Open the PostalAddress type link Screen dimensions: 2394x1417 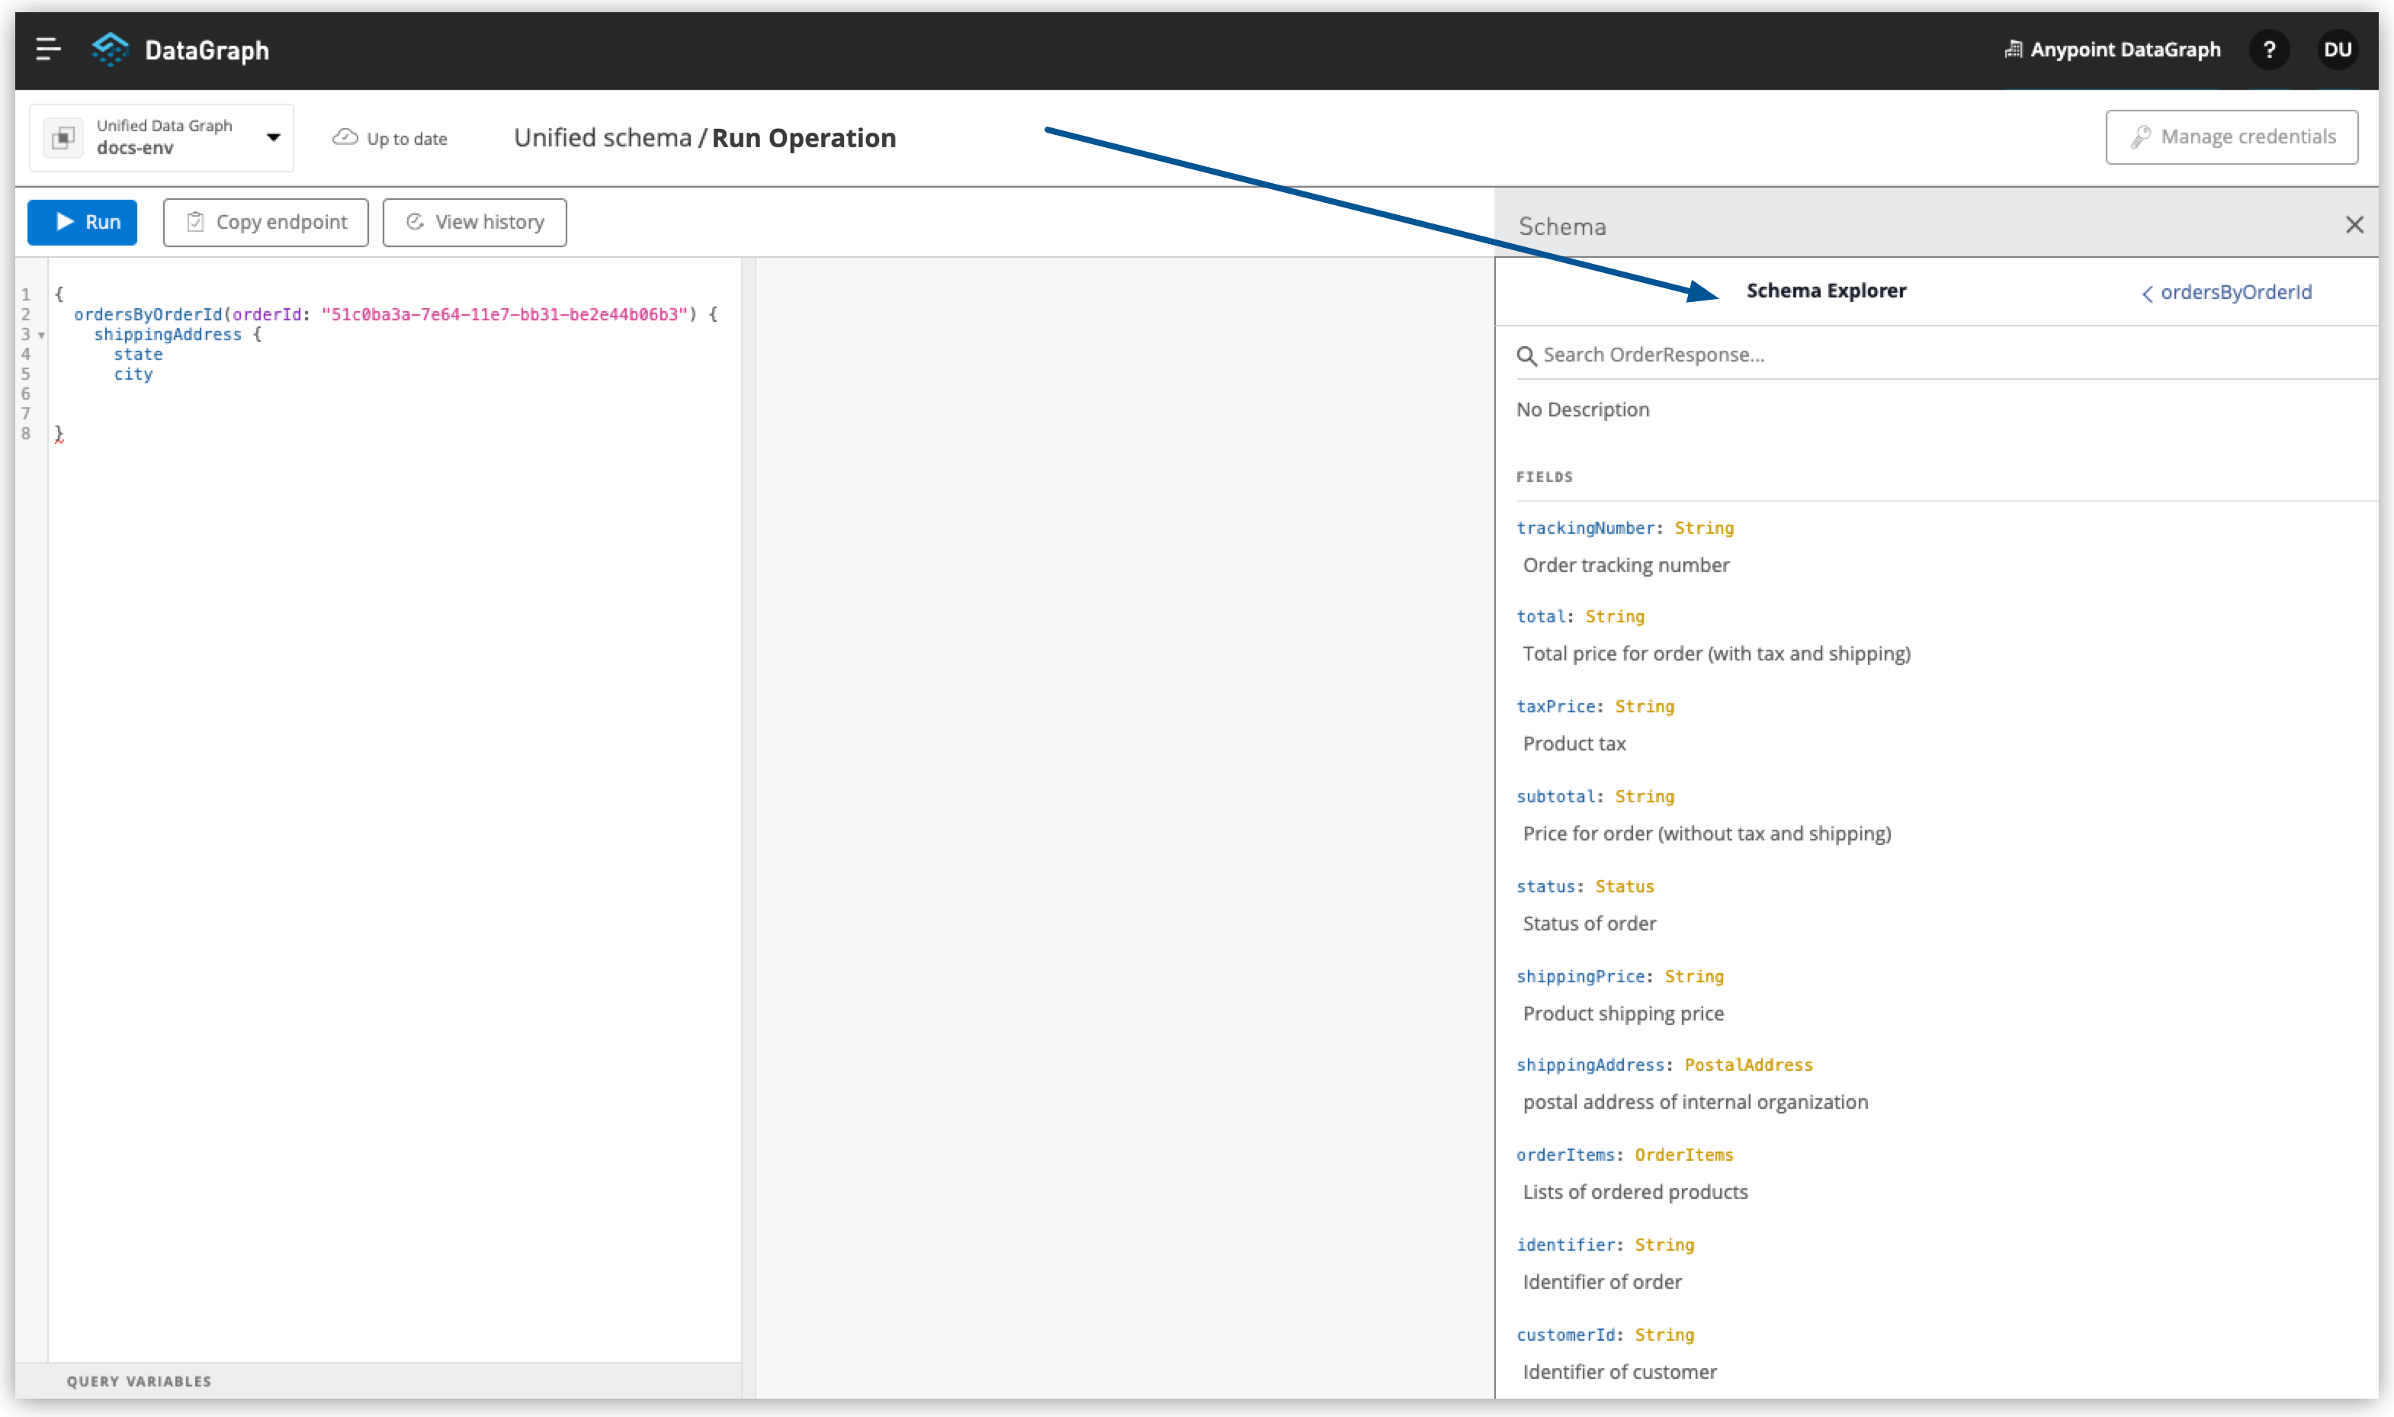click(1747, 1065)
